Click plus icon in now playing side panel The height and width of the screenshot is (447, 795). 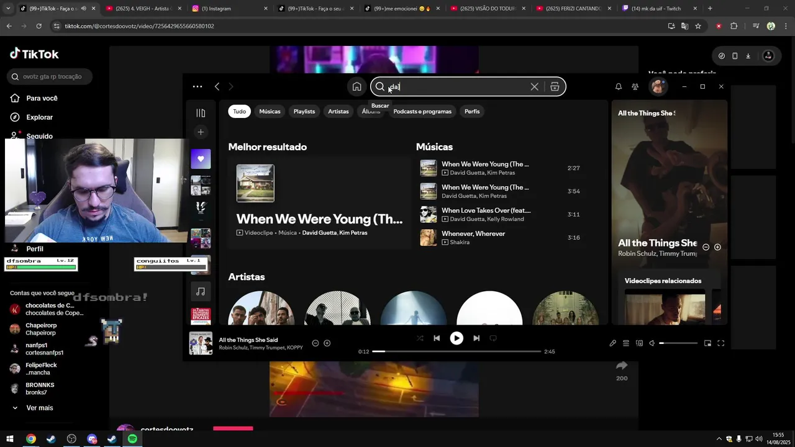(717, 247)
